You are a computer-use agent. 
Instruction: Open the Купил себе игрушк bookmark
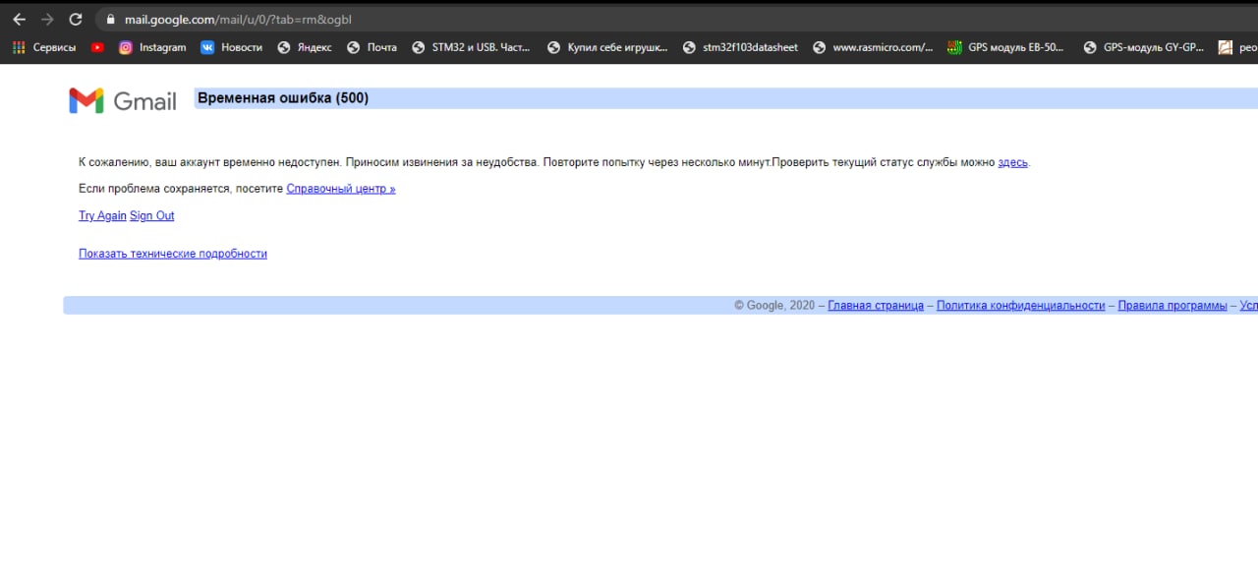(x=607, y=47)
